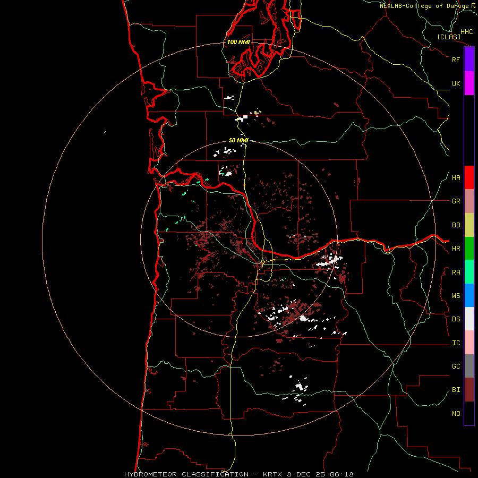The width and height of the screenshot is (478, 478).
Task: Click the HA legend label
Action: (456, 178)
